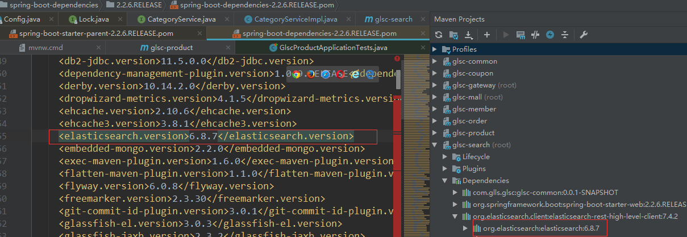687x237 pixels.
Task: Add a Maven project with plus icon
Action: click(x=486, y=35)
